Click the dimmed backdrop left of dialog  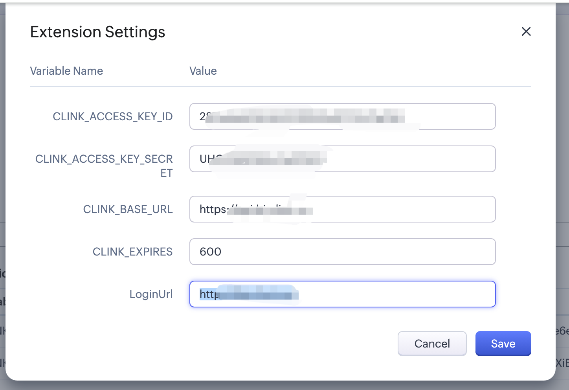click(2, 157)
